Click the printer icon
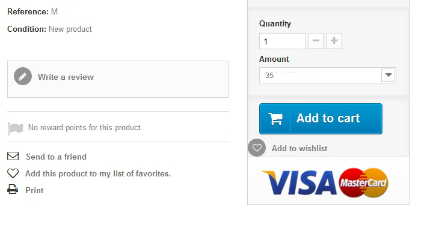This screenshot has width=439, height=240. click(13, 190)
